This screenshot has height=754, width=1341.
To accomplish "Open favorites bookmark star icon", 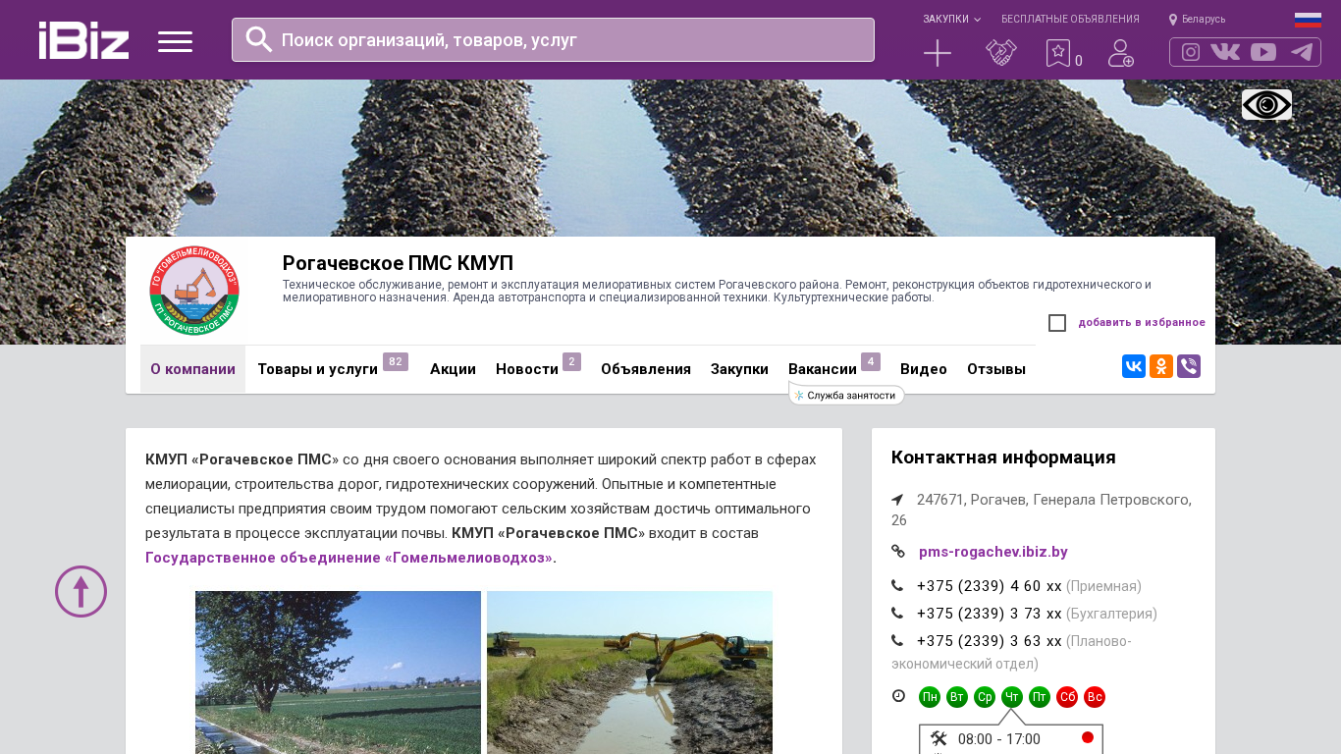I will tap(1058, 53).
